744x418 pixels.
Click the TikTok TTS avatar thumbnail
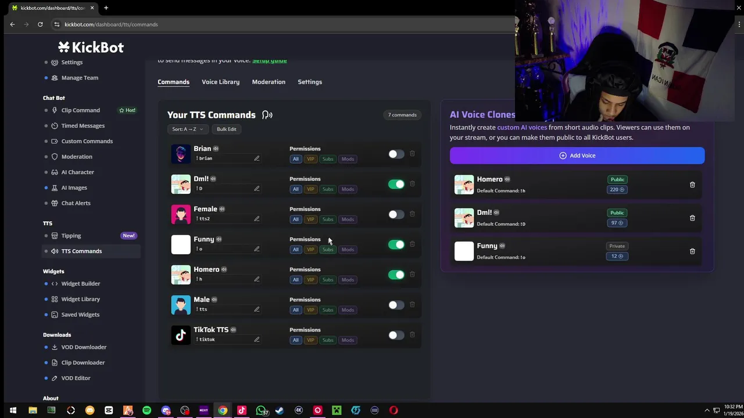click(181, 335)
